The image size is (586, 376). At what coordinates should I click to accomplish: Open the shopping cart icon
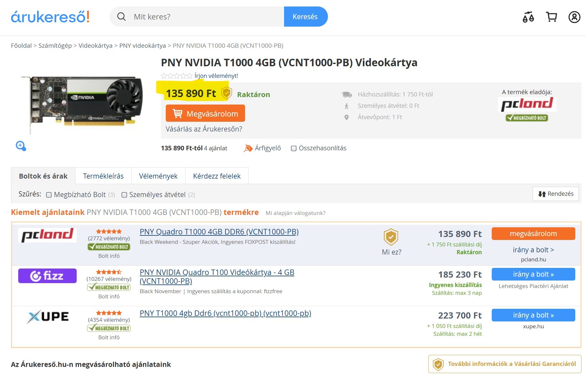551,17
